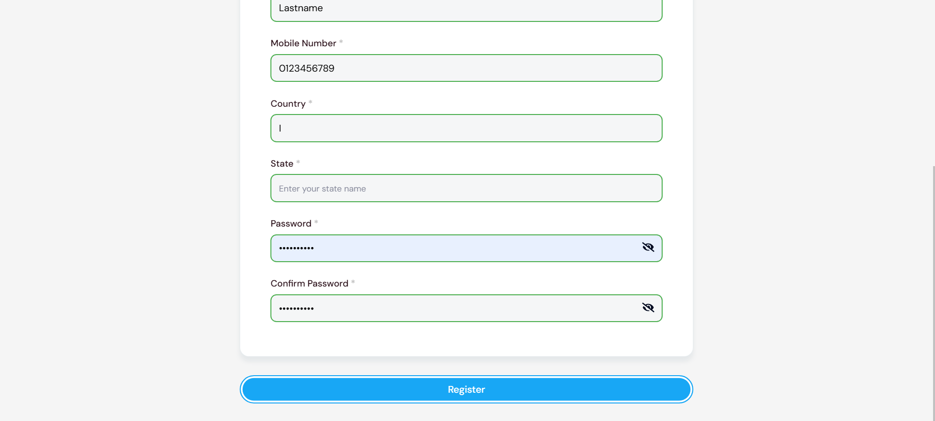Image resolution: width=935 pixels, height=421 pixels.
Task: Click the asterisk after the Password label
Action: coord(316,222)
